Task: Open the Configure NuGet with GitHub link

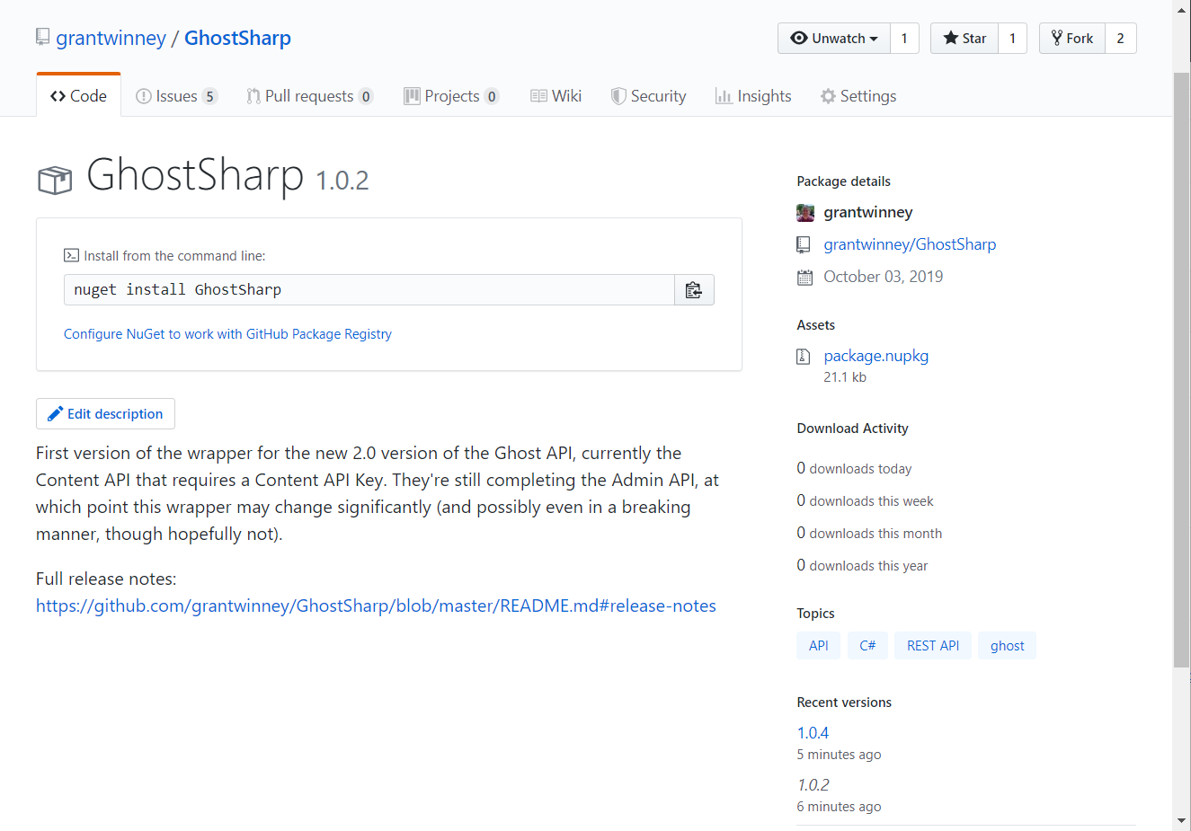Action: pos(227,334)
